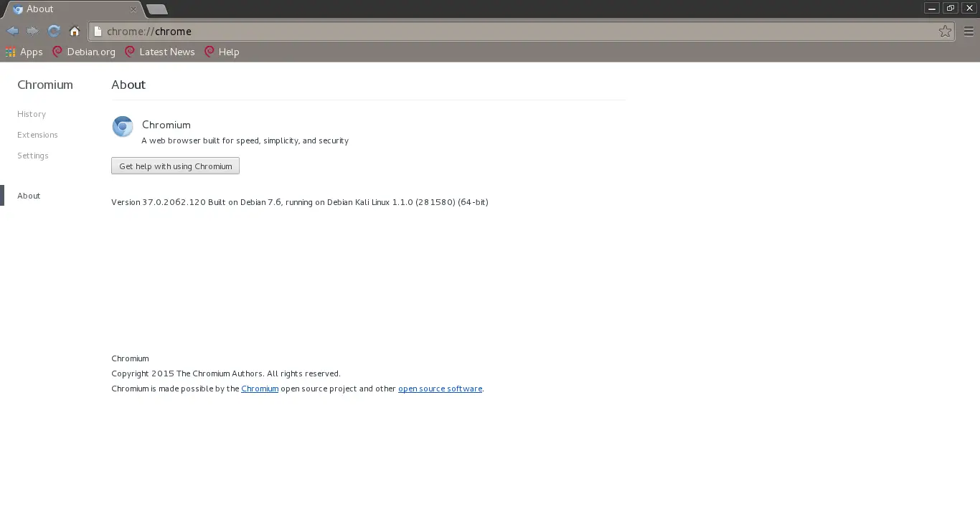980x514 pixels.
Task: Open Settings in the sidebar
Action: (x=33, y=156)
